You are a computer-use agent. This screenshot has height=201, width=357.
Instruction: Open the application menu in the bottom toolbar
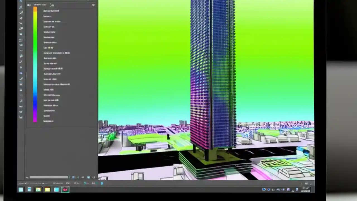[x=21, y=190]
